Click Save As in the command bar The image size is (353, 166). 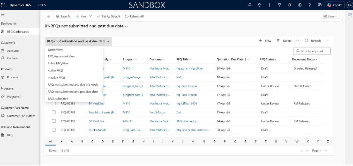tap(63, 16)
